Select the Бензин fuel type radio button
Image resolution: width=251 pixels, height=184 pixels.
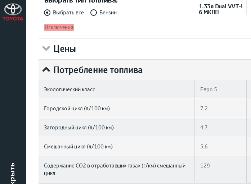click(x=94, y=13)
